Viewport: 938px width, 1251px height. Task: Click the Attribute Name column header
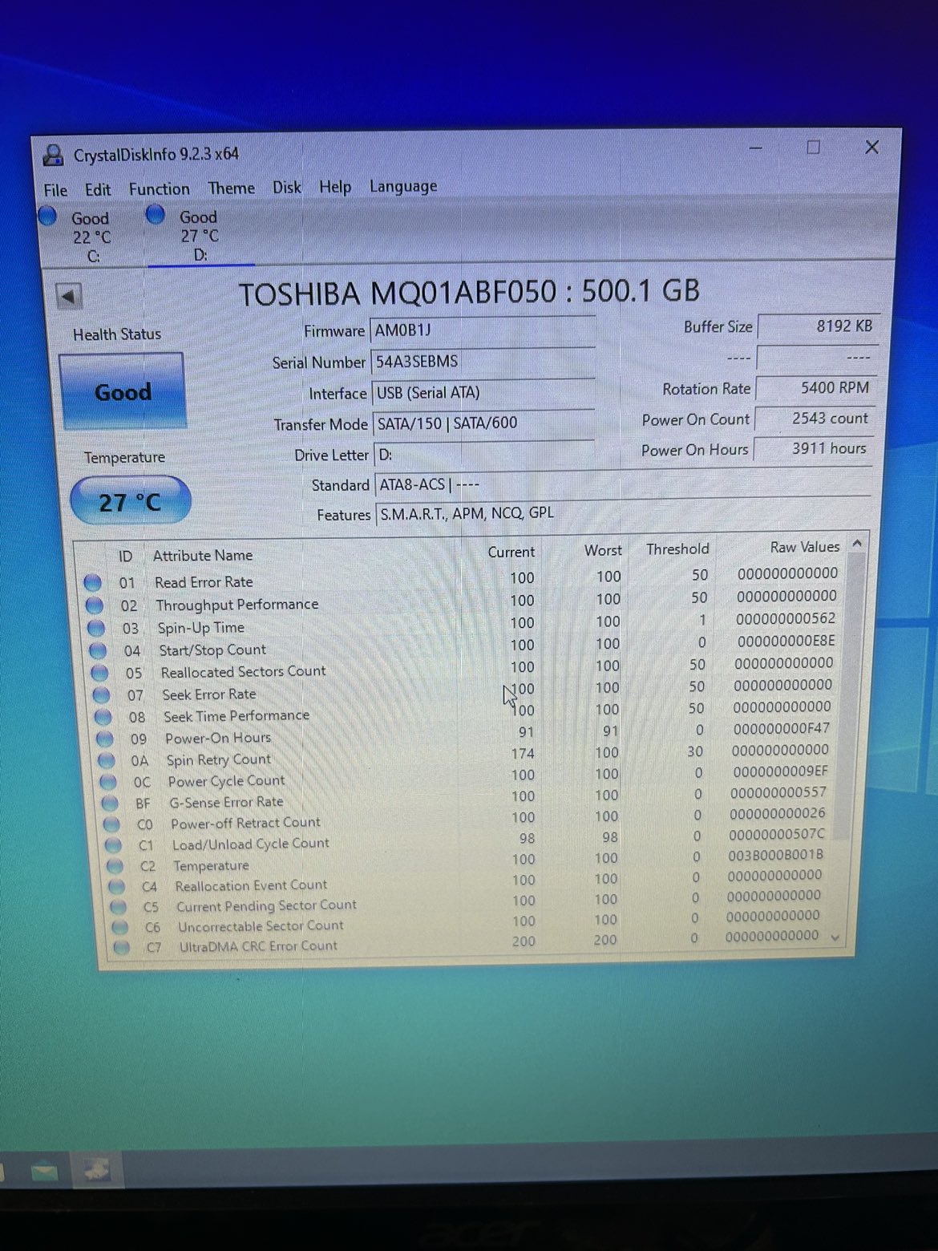pos(203,556)
